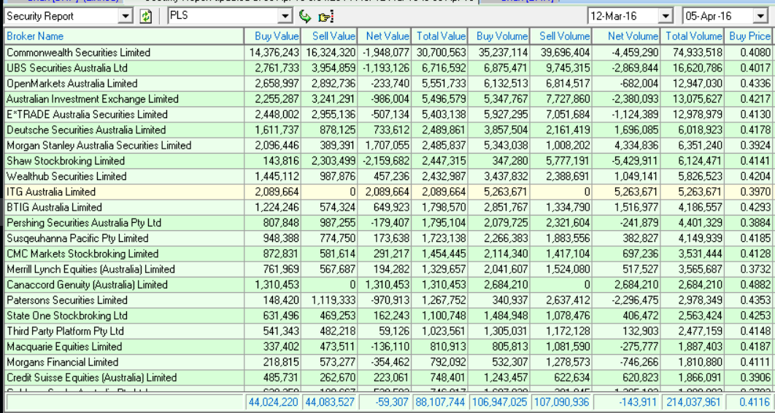Screen dimensions: 775x413
Task: Click Commonwealth buy value 14,376,243
Action: pyautogui.click(x=274, y=52)
